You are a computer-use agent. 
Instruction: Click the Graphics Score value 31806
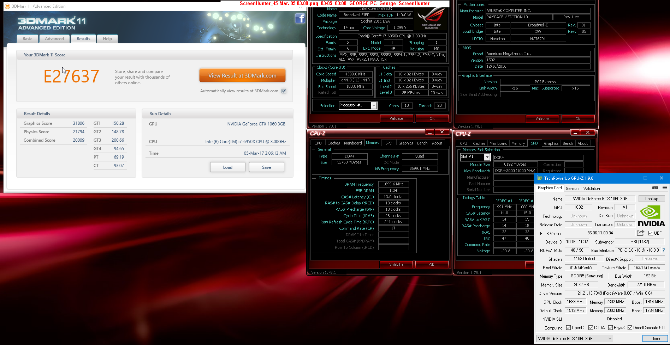tap(78, 123)
